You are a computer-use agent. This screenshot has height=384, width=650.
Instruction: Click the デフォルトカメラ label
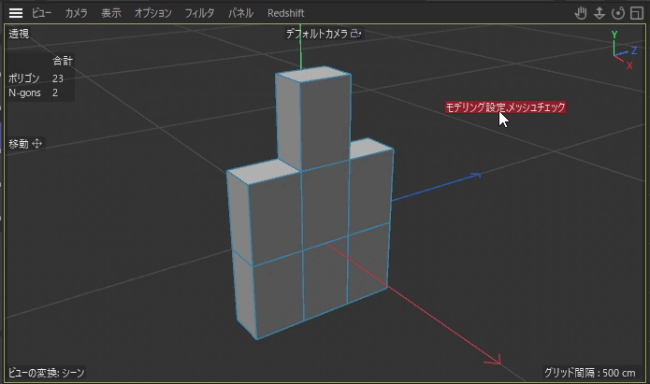pyautogui.click(x=317, y=34)
